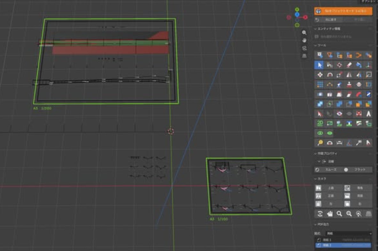Choose the red stamp tool icon
Image resolution: width=378 pixels, height=251 pixels.
(x=349, y=85)
